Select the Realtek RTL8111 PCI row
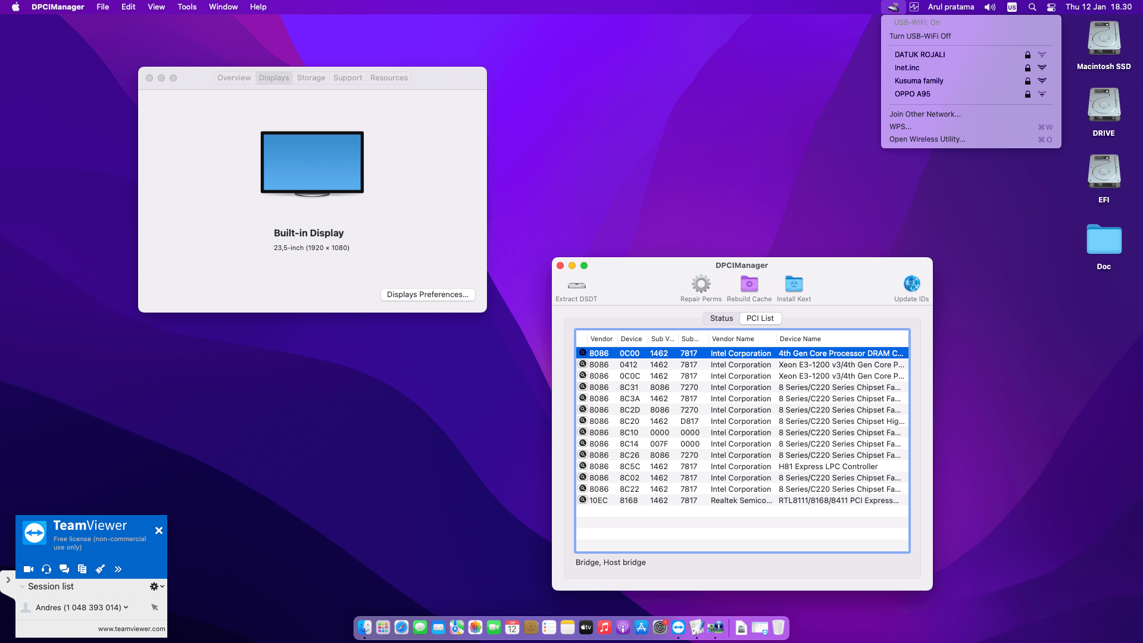 [x=741, y=500]
